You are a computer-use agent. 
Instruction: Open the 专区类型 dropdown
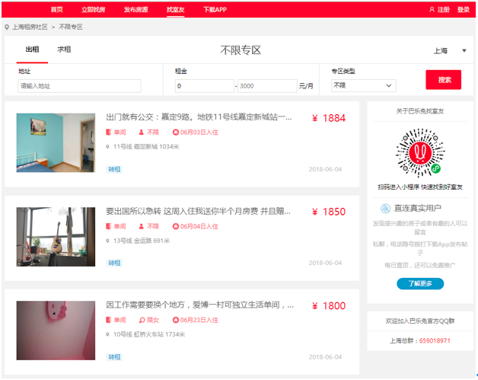pyautogui.click(x=363, y=86)
